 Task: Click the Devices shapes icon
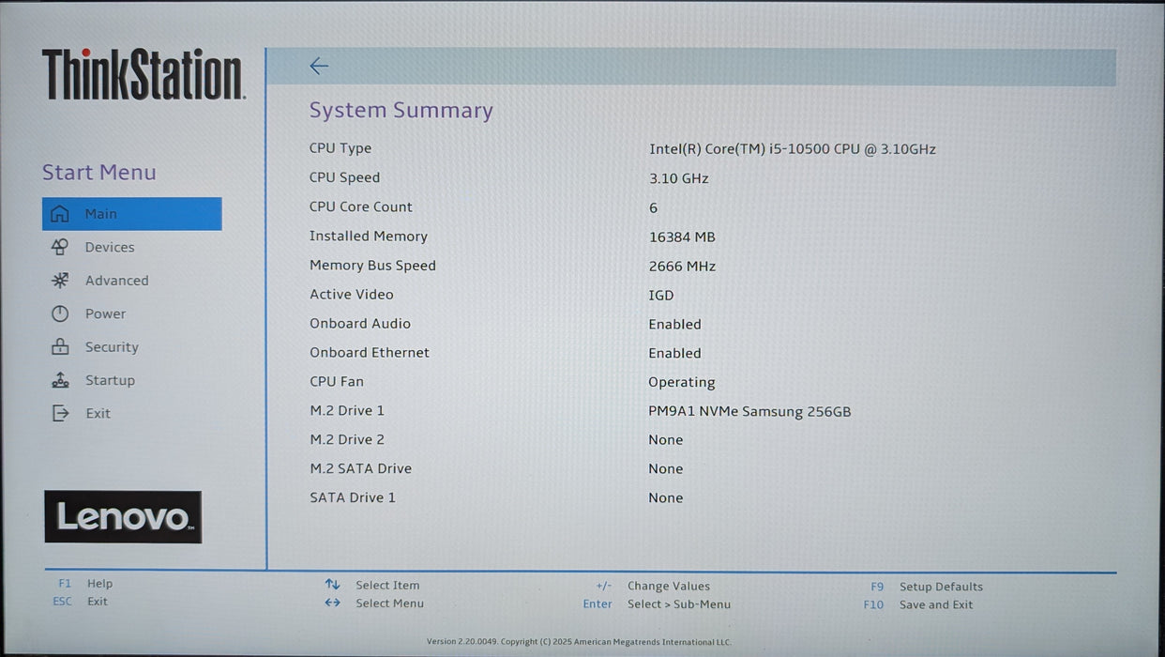pyautogui.click(x=60, y=247)
